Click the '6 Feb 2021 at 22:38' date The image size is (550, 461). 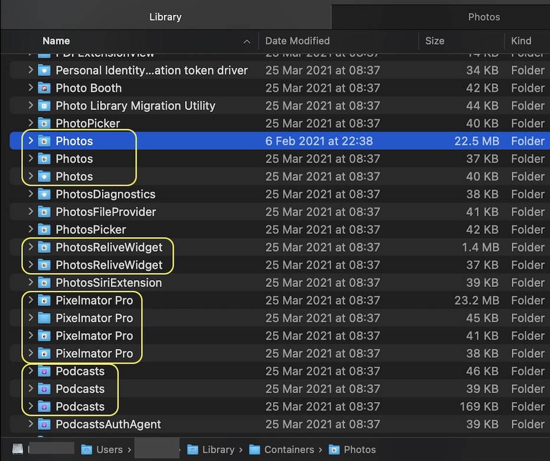coord(319,141)
